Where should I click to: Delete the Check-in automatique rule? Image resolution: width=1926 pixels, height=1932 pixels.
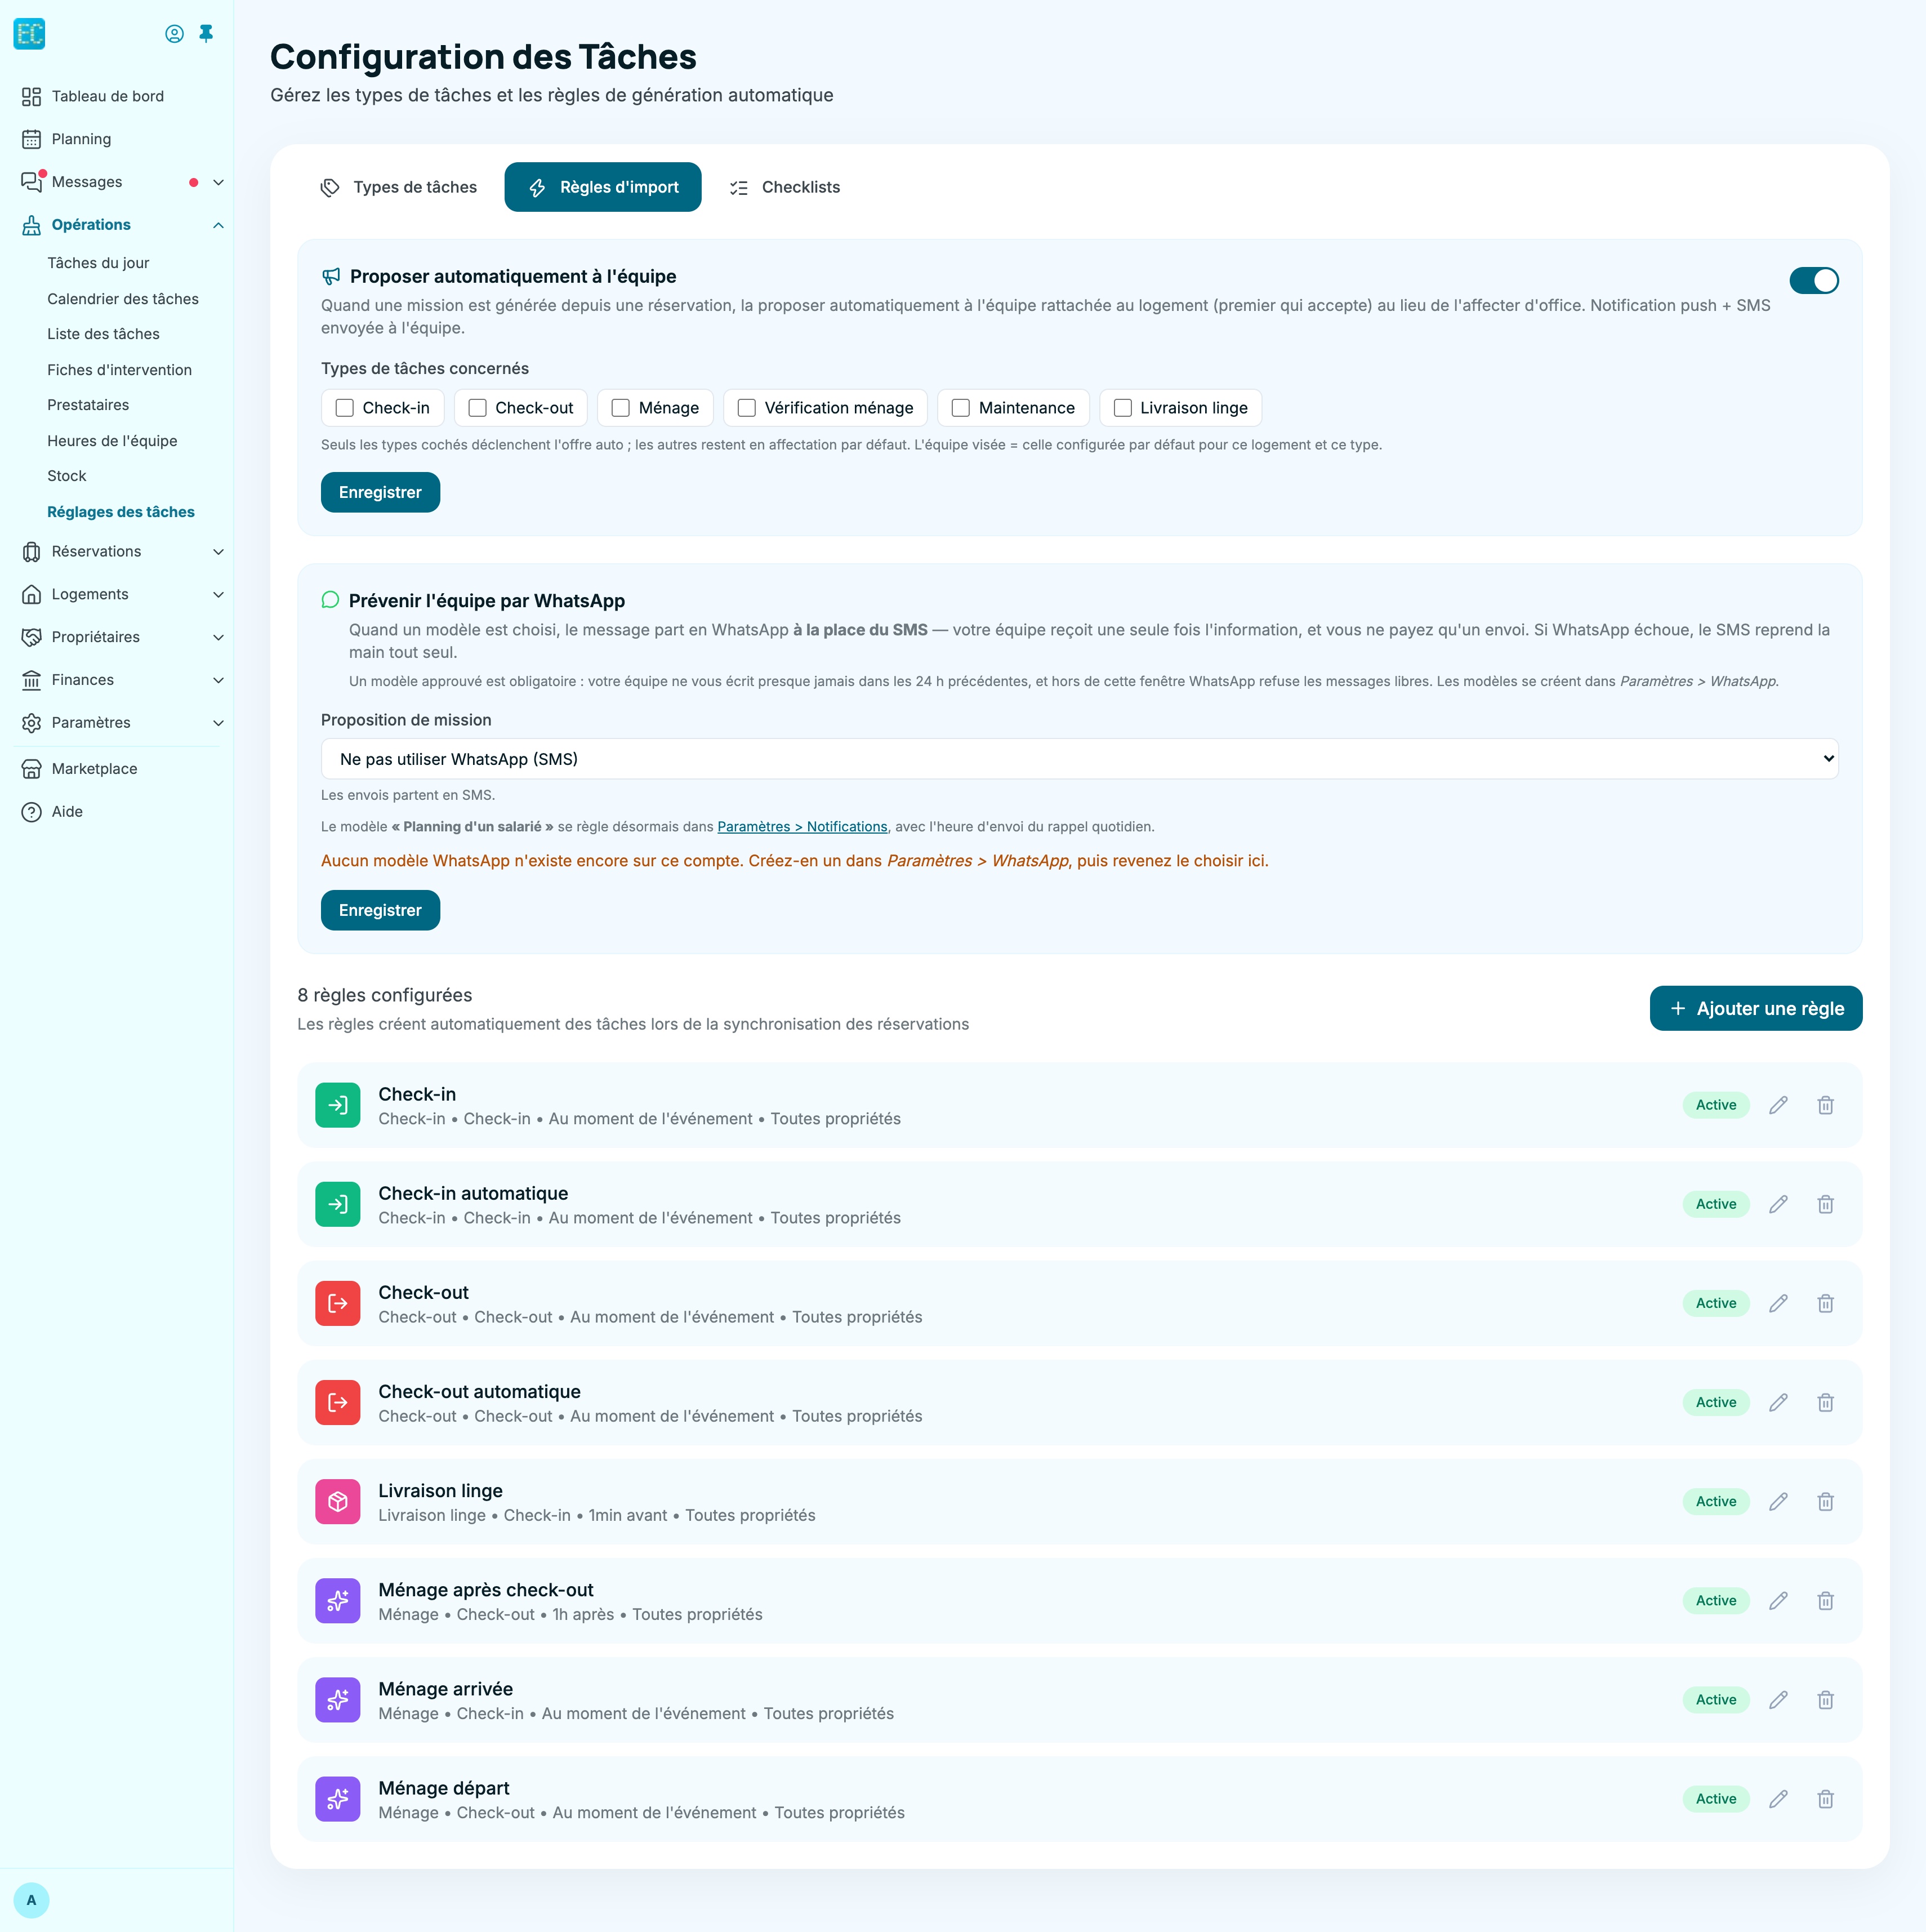tap(1825, 1204)
